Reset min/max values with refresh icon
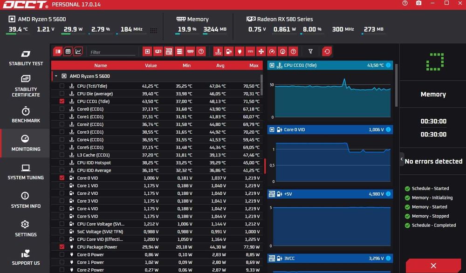The height and width of the screenshot is (273, 466). (327, 52)
